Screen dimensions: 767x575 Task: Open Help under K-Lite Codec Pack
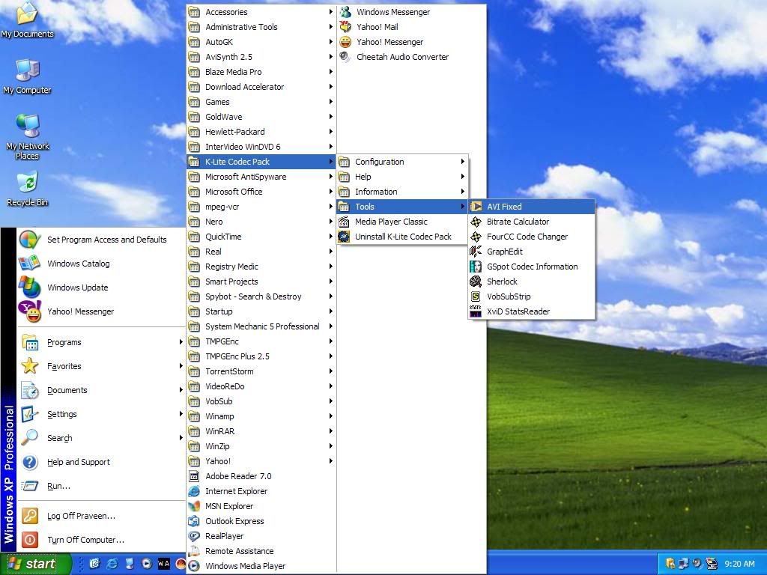pos(402,177)
